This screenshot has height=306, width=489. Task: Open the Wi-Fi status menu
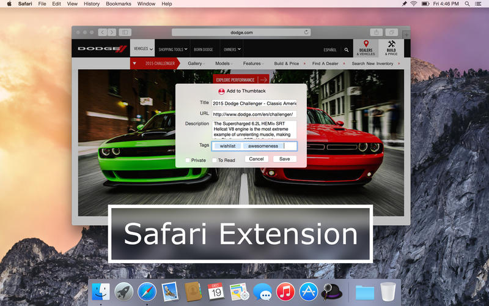pyautogui.click(x=414, y=4)
